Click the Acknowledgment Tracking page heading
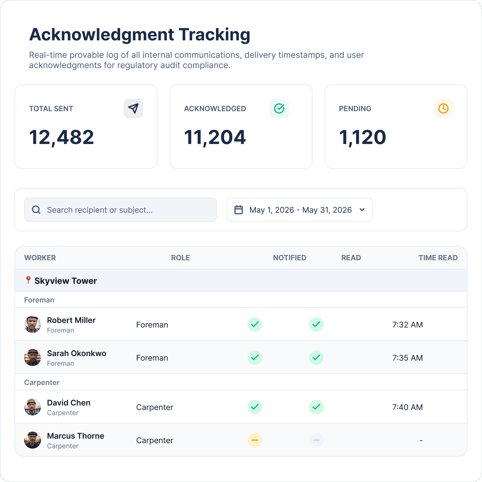Screen dimensions: 482x482 (140, 35)
